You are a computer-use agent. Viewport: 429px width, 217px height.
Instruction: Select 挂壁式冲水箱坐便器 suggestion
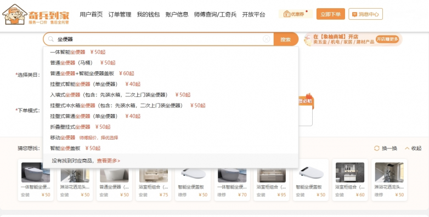click(171, 106)
